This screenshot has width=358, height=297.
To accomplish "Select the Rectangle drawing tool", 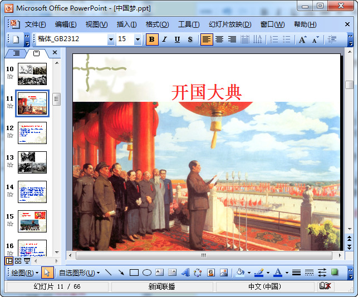I will click(134, 273).
